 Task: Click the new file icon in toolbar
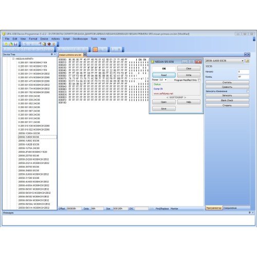(6, 44)
